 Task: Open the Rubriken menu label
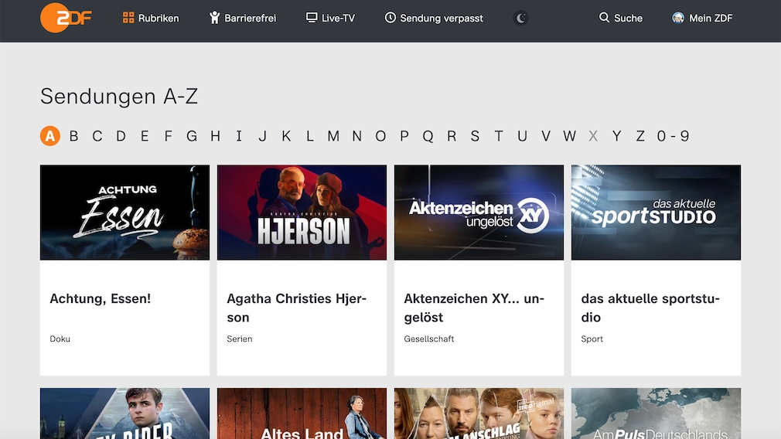pos(159,19)
